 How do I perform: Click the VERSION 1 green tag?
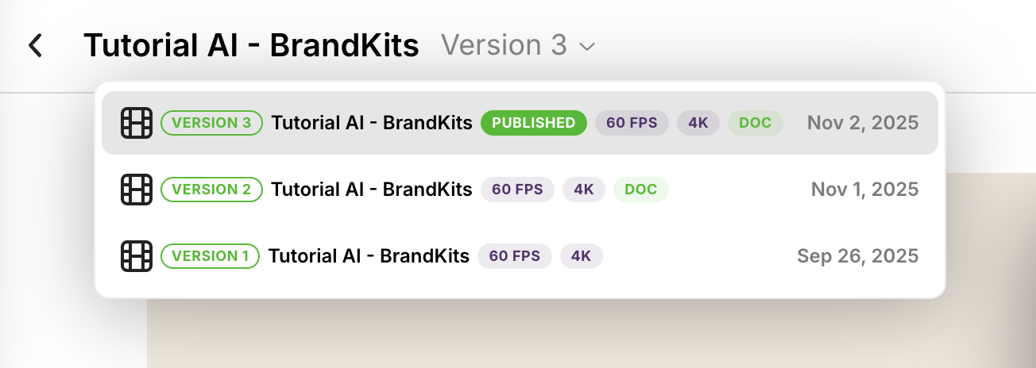point(210,256)
